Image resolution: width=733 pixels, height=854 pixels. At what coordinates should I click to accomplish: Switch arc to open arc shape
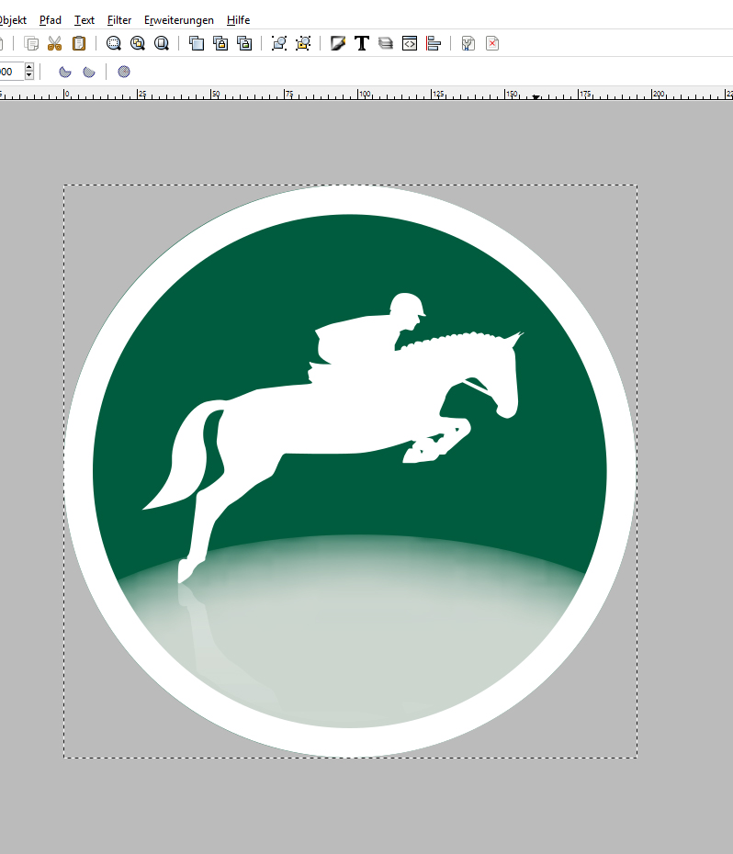click(89, 72)
